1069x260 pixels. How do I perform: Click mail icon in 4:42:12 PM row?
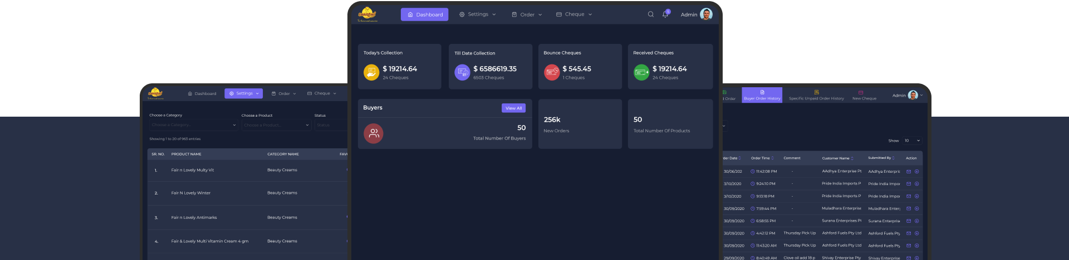[909, 233]
